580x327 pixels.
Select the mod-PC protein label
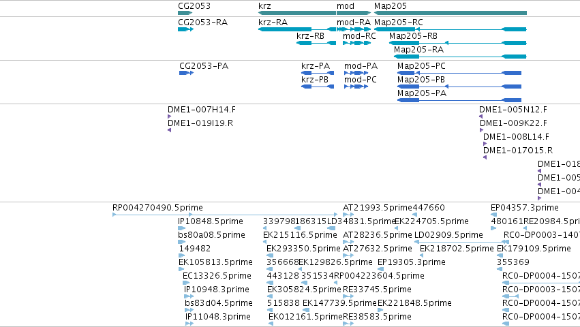coord(361,80)
